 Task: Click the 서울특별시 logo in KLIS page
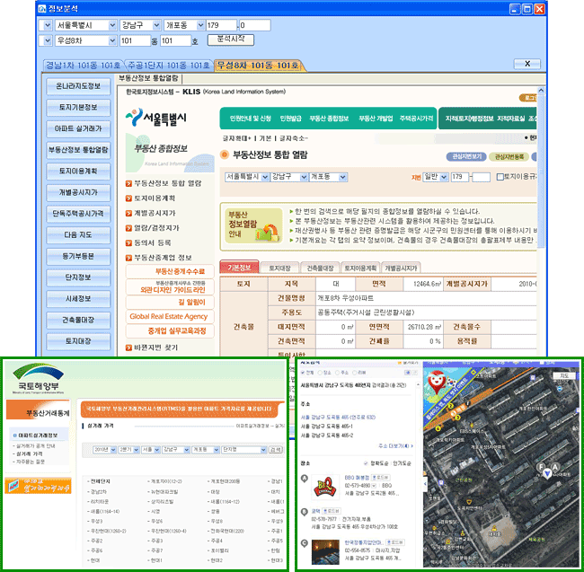156,118
